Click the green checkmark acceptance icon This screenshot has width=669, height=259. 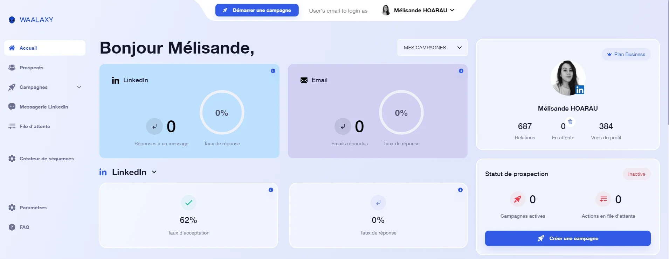[x=189, y=203]
